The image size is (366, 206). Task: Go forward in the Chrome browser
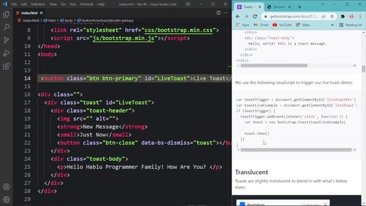(x=246, y=17)
